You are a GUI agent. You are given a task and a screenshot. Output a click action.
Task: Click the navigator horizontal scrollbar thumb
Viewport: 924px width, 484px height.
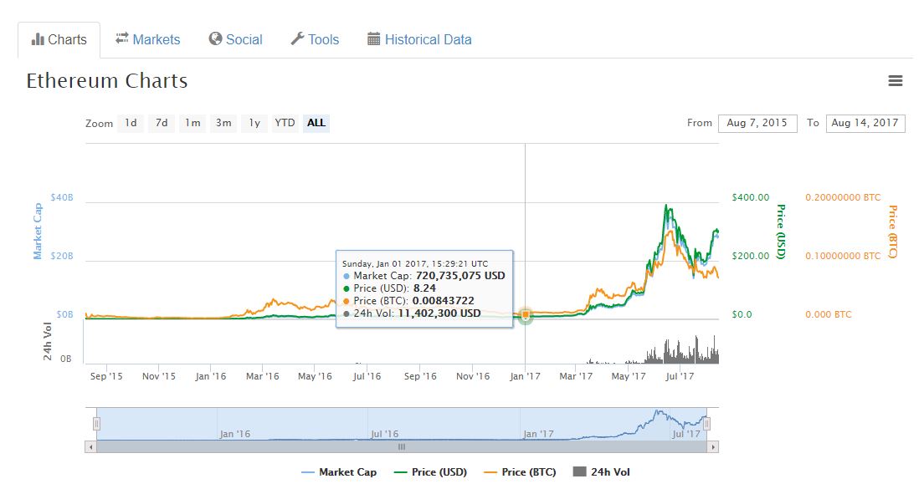pos(401,447)
